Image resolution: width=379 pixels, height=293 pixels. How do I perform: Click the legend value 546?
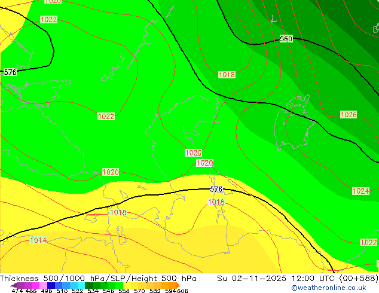click(x=109, y=291)
